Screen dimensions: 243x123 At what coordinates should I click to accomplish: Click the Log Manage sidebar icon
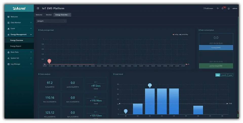point(9,64)
